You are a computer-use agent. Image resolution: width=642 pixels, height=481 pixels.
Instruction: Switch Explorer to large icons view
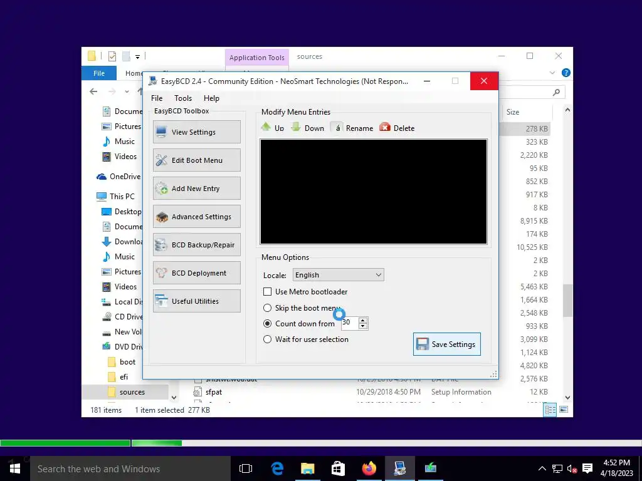tap(564, 410)
